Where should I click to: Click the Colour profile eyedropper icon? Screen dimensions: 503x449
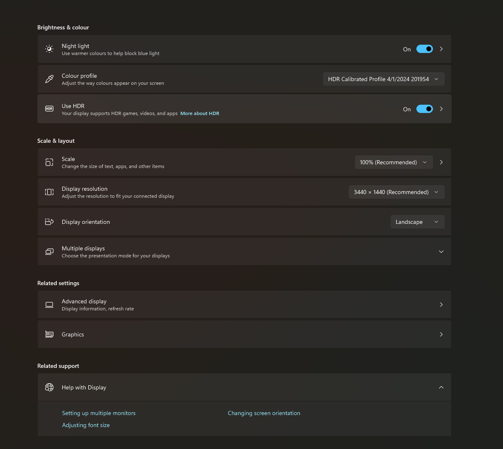click(x=49, y=79)
